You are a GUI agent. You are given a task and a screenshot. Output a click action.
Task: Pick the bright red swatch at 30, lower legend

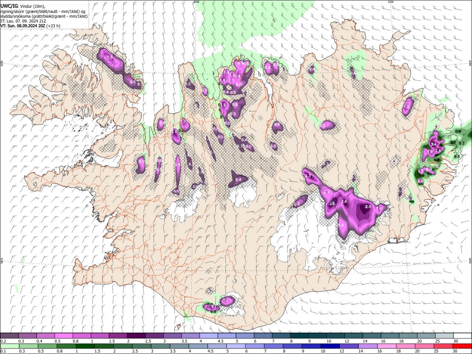point(461,346)
